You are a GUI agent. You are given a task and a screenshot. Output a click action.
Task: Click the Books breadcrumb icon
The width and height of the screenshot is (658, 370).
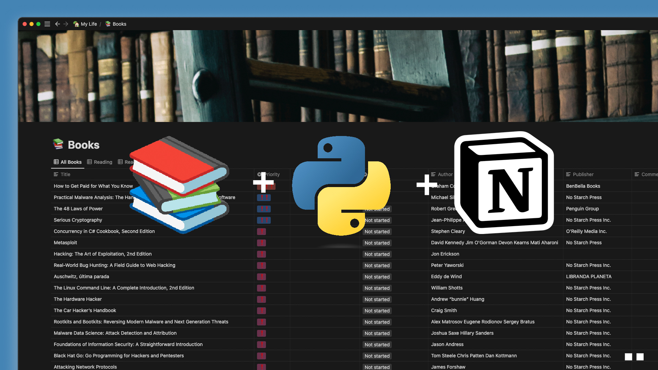tap(108, 24)
